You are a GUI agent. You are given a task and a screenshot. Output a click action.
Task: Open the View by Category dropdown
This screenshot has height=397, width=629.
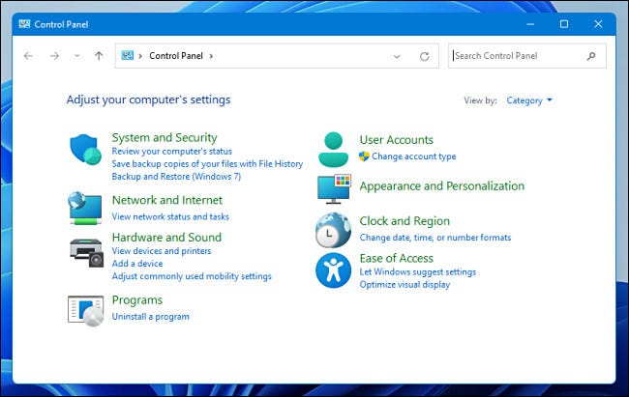point(529,99)
